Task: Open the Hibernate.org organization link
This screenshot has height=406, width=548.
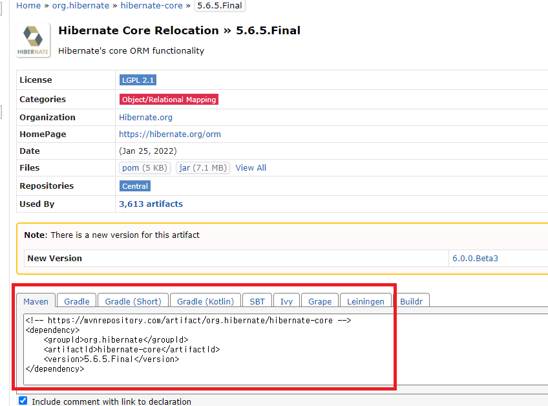Action: (146, 117)
